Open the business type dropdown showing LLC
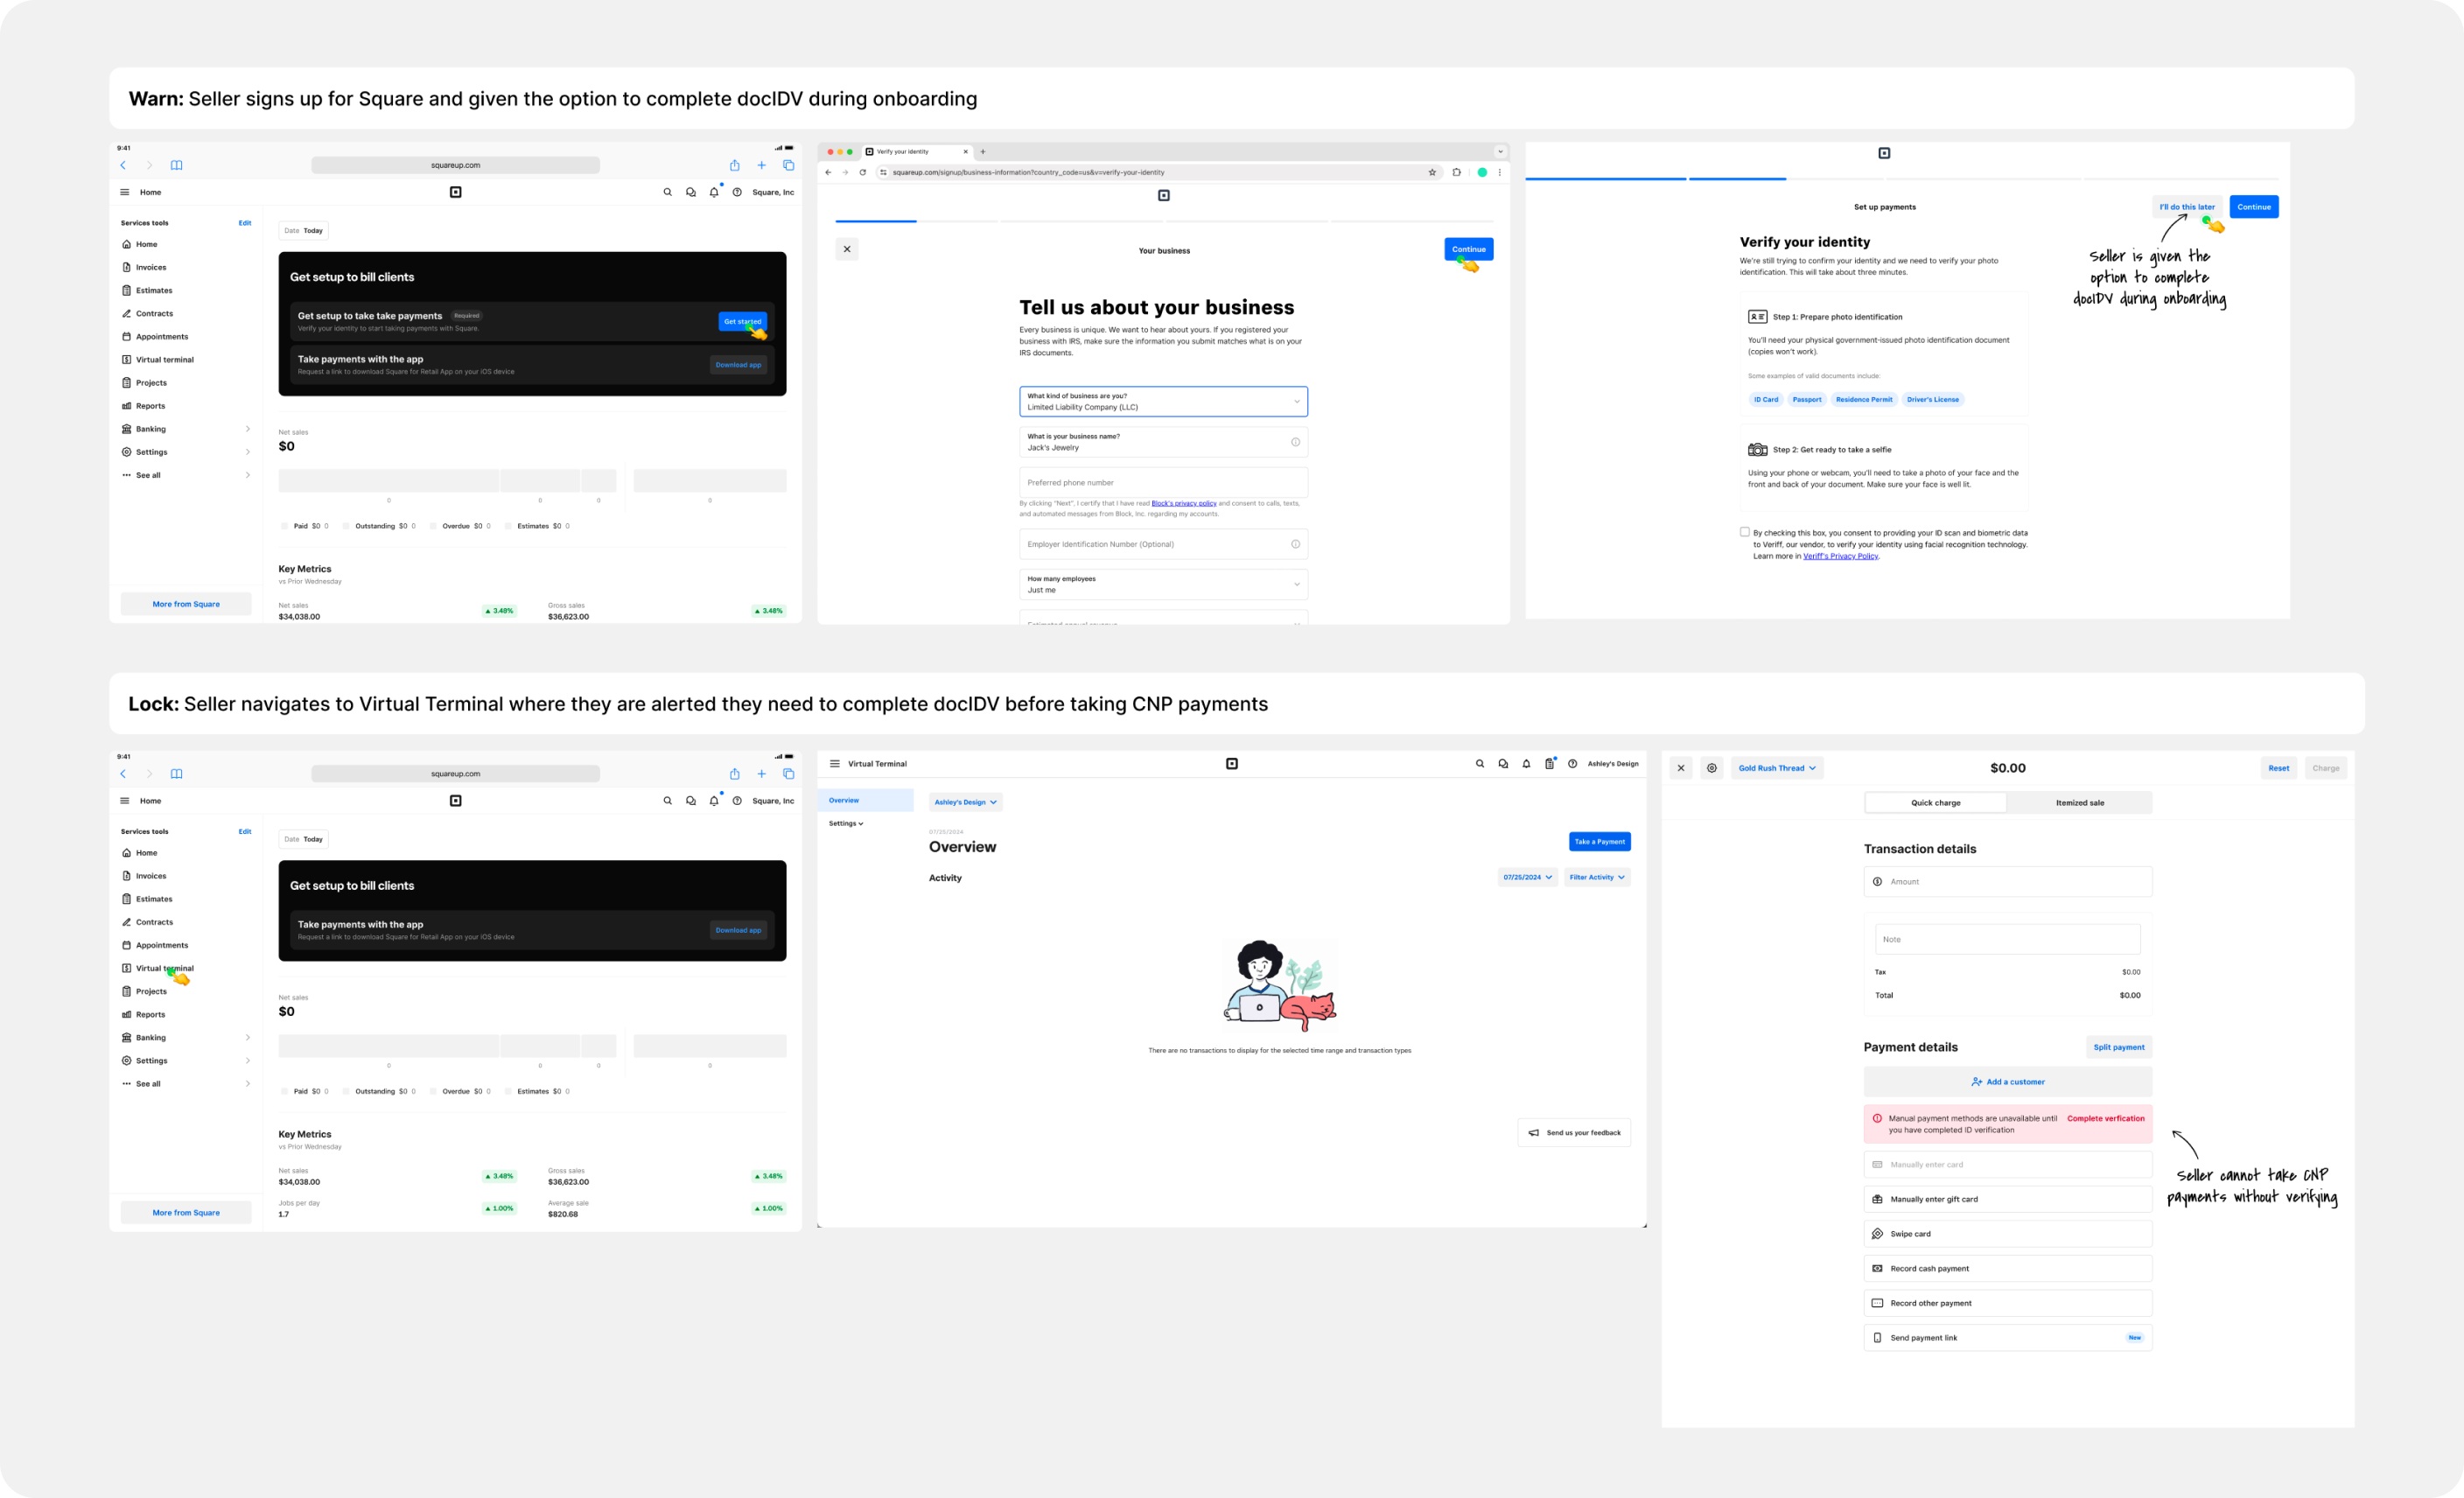The image size is (2464, 1498). coord(1163,401)
